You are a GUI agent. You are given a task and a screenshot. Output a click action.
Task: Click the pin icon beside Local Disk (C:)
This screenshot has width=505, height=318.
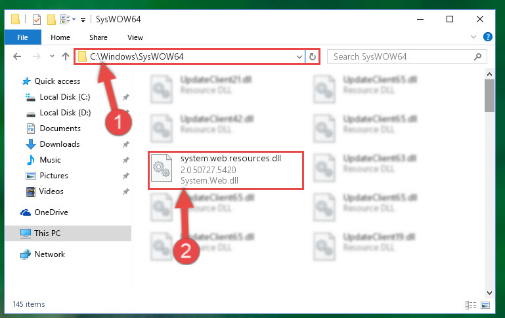click(x=126, y=97)
